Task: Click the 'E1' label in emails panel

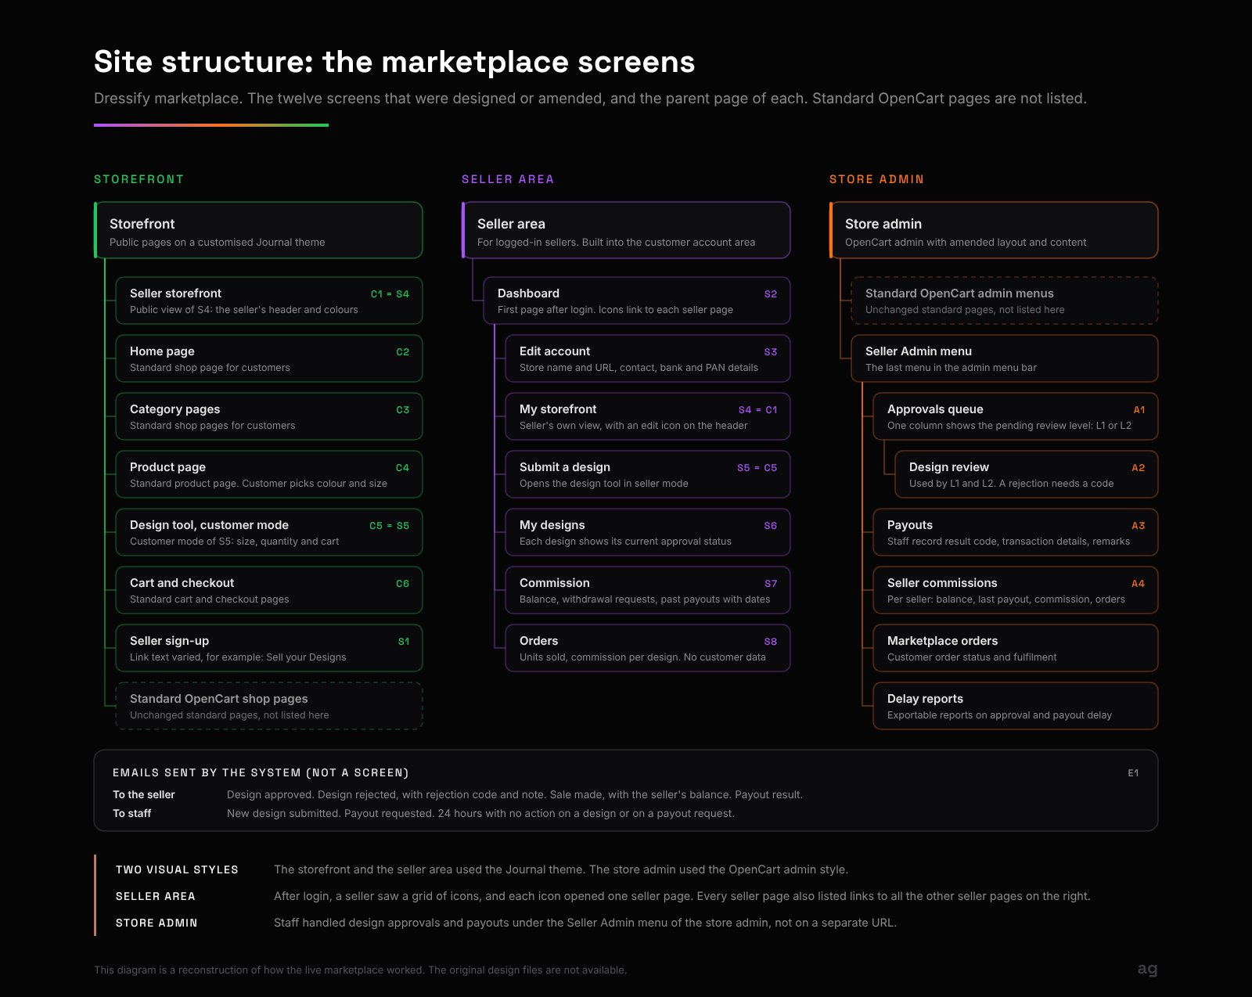Action: (x=1133, y=773)
